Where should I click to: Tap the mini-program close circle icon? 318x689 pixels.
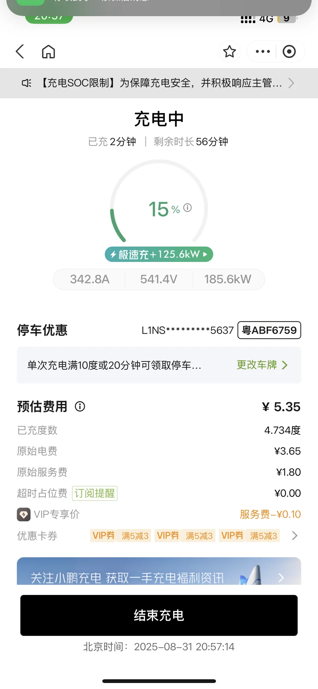coord(289,51)
